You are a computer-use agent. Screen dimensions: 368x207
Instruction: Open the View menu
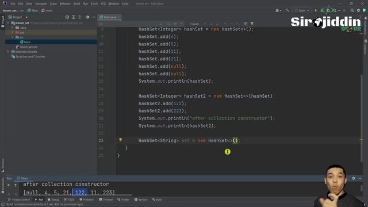(x=29, y=4)
